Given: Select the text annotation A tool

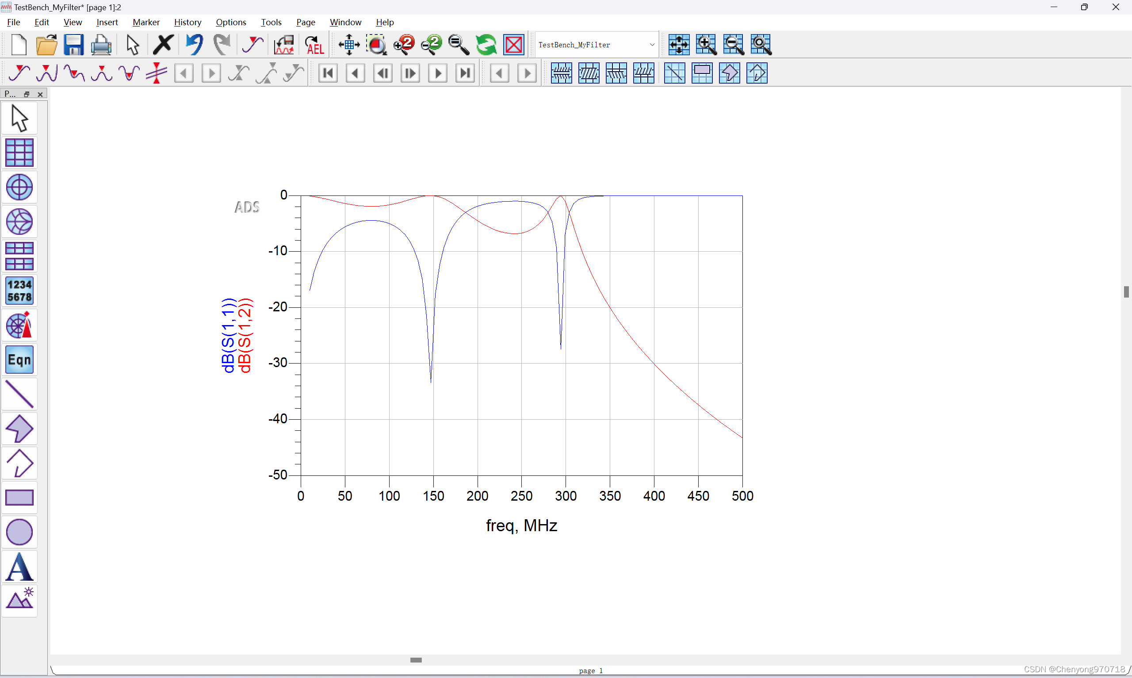Looking at the screenshot, I should tap(19, 567).
